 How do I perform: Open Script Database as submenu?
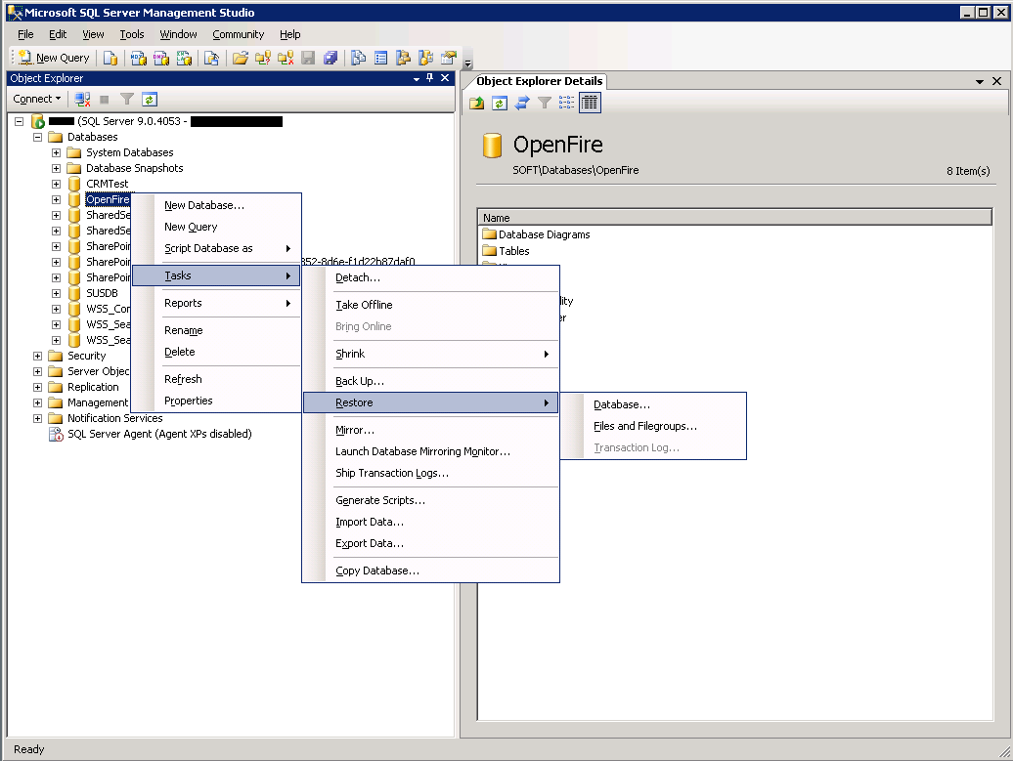pos(216,248)
